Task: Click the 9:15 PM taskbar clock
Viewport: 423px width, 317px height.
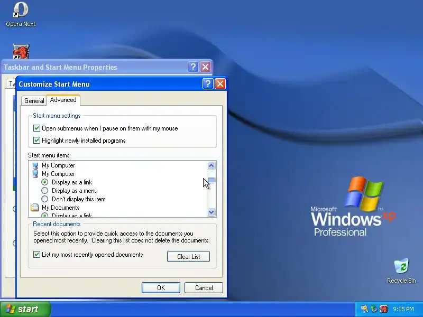Action: tap(403, 309)
